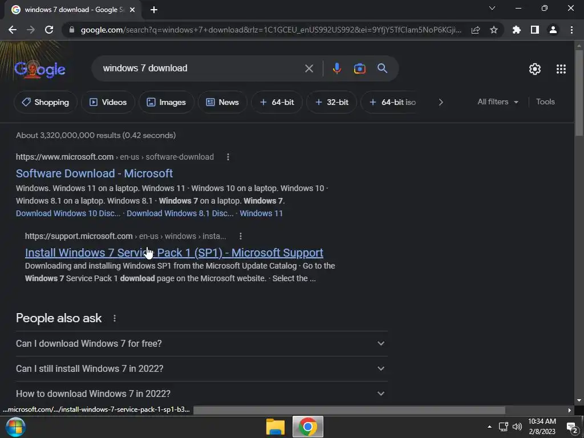584x438 pixels.
Task: Open the network tray icon
Action: (x=503, y=427)
